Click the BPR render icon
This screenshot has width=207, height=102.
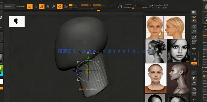click(194, 13)
